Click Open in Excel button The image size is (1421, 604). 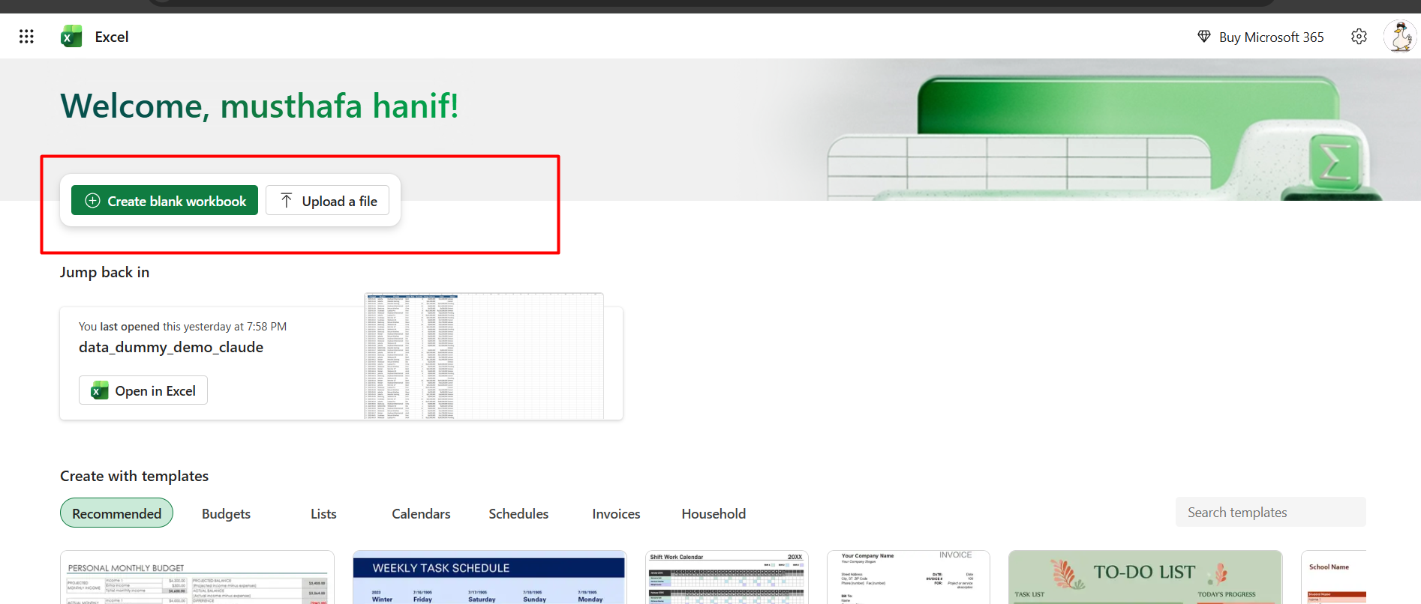pyautogui.click(x=143, y=390)
